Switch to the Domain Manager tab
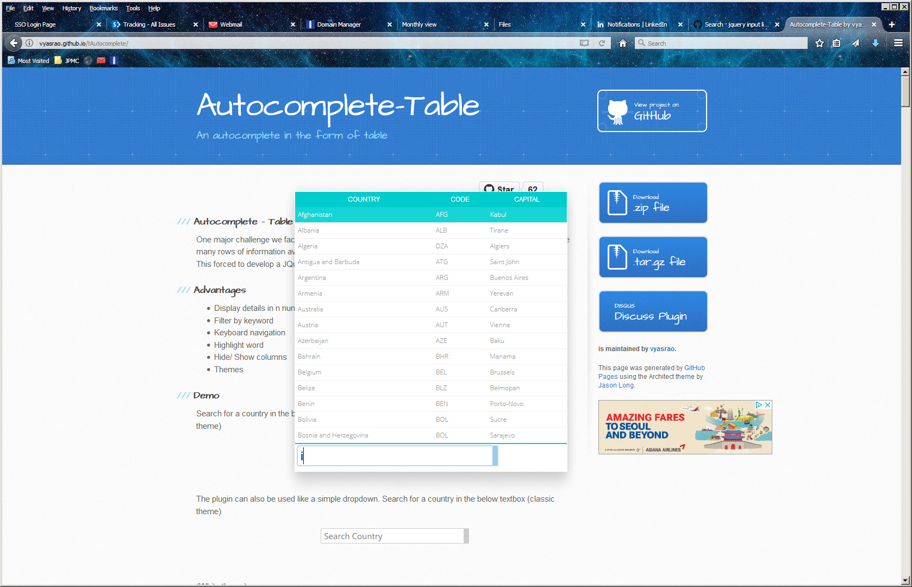This screenshot has height=587, width=912. click(x=339, y=24)
